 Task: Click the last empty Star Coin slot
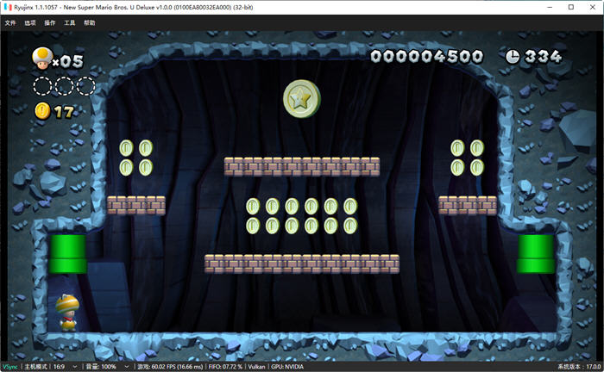85,86
